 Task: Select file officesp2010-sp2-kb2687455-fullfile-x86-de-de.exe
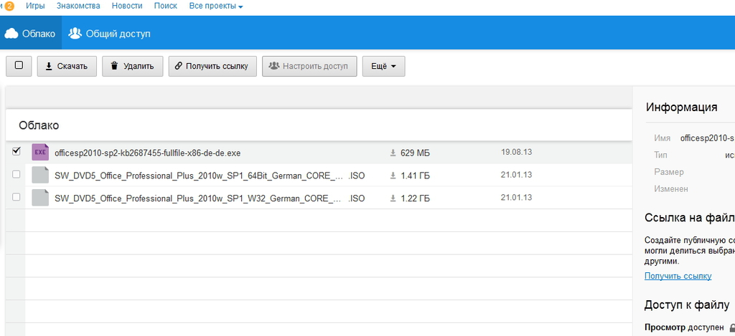click(148, 153)
